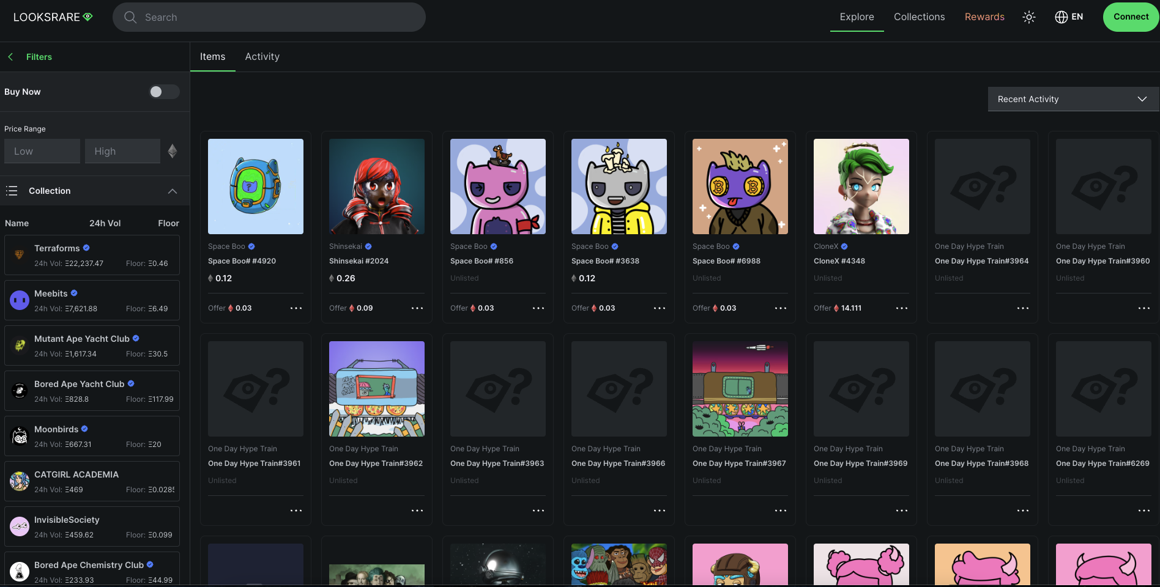1160x587 pixels.
Task: Open the Collections page
Action: 919,17
